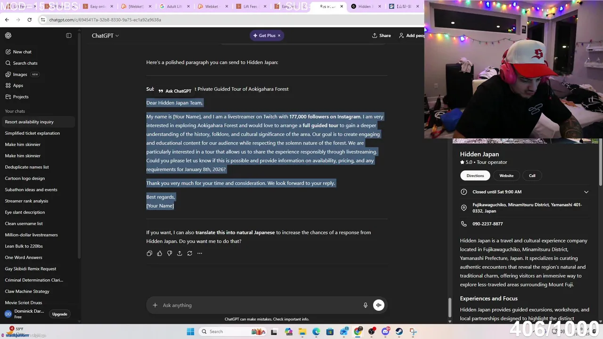Viewport: 603px width, 339px height.
Task: Copy the ChatGPT response using copy icon
Action: (x=149, y=253)
